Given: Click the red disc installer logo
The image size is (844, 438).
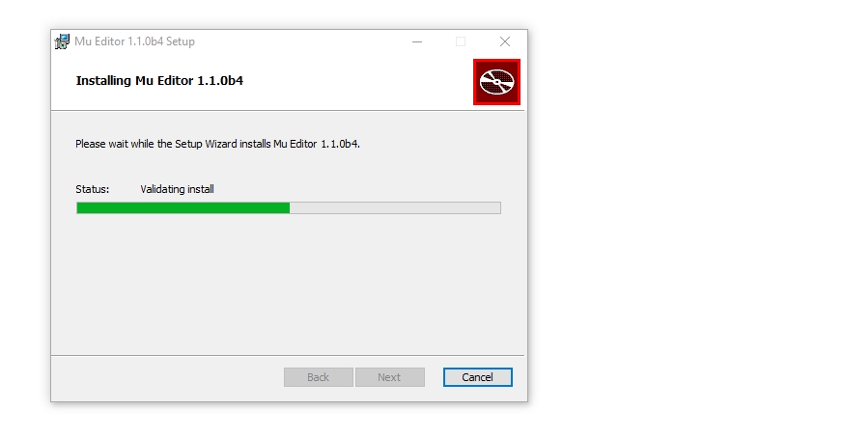Looking at the screenshot, I should coord(496,82).
